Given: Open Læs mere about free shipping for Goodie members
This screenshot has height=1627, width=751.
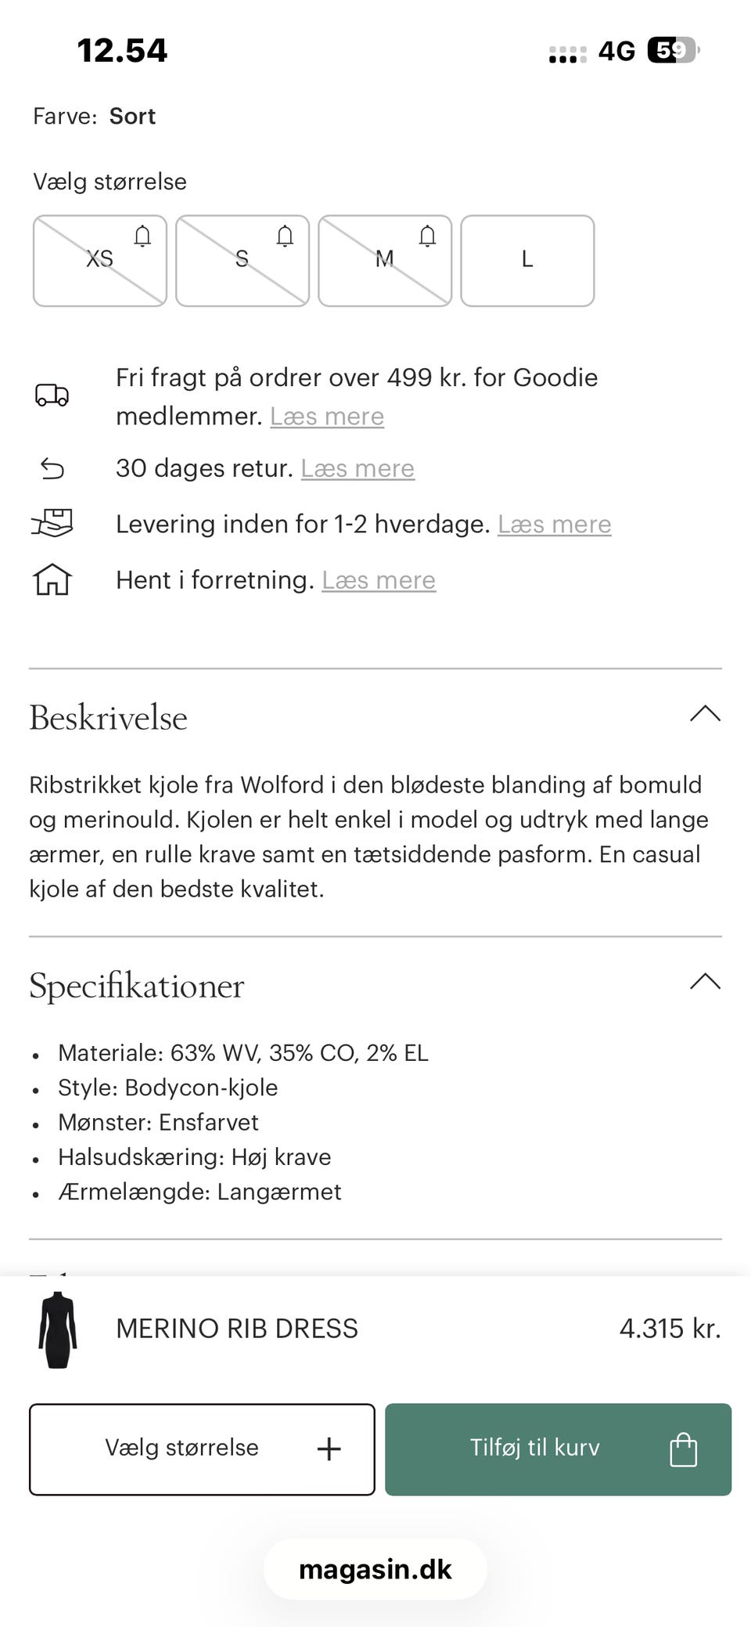Looking at the screenshot, I should [x=327, y=416].
